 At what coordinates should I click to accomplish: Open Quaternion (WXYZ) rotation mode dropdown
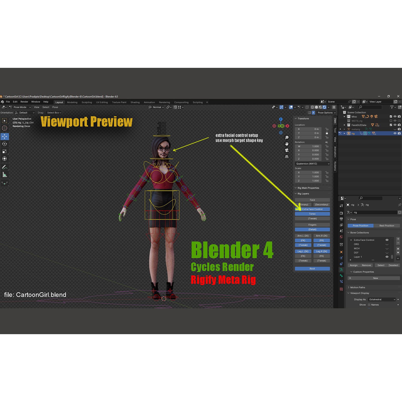coord(312,164)
